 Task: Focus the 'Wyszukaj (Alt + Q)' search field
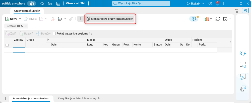141,3
